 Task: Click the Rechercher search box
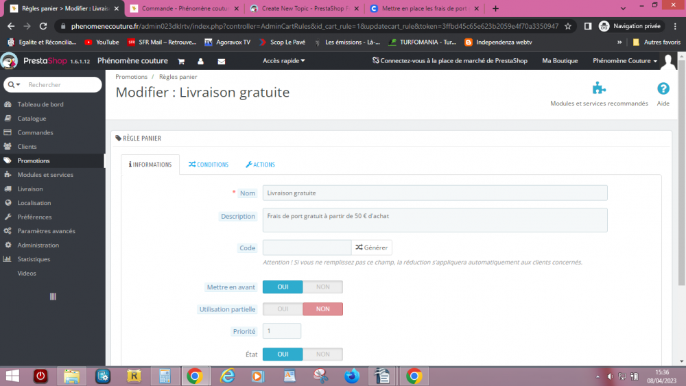click(x=63, y=85)
